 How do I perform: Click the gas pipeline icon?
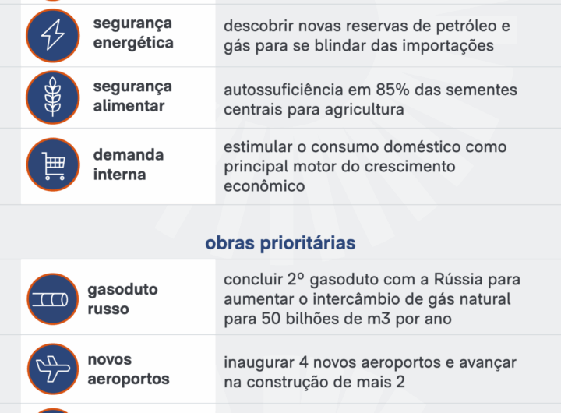[53, 300]
